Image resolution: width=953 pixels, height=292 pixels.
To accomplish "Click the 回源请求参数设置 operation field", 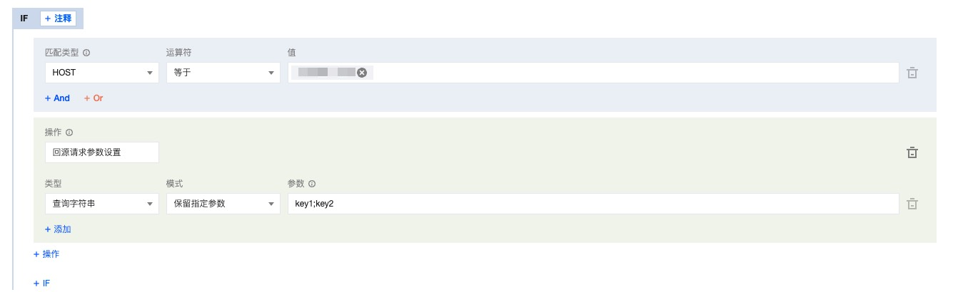I will pyautogui.click(x=101, y=152).
